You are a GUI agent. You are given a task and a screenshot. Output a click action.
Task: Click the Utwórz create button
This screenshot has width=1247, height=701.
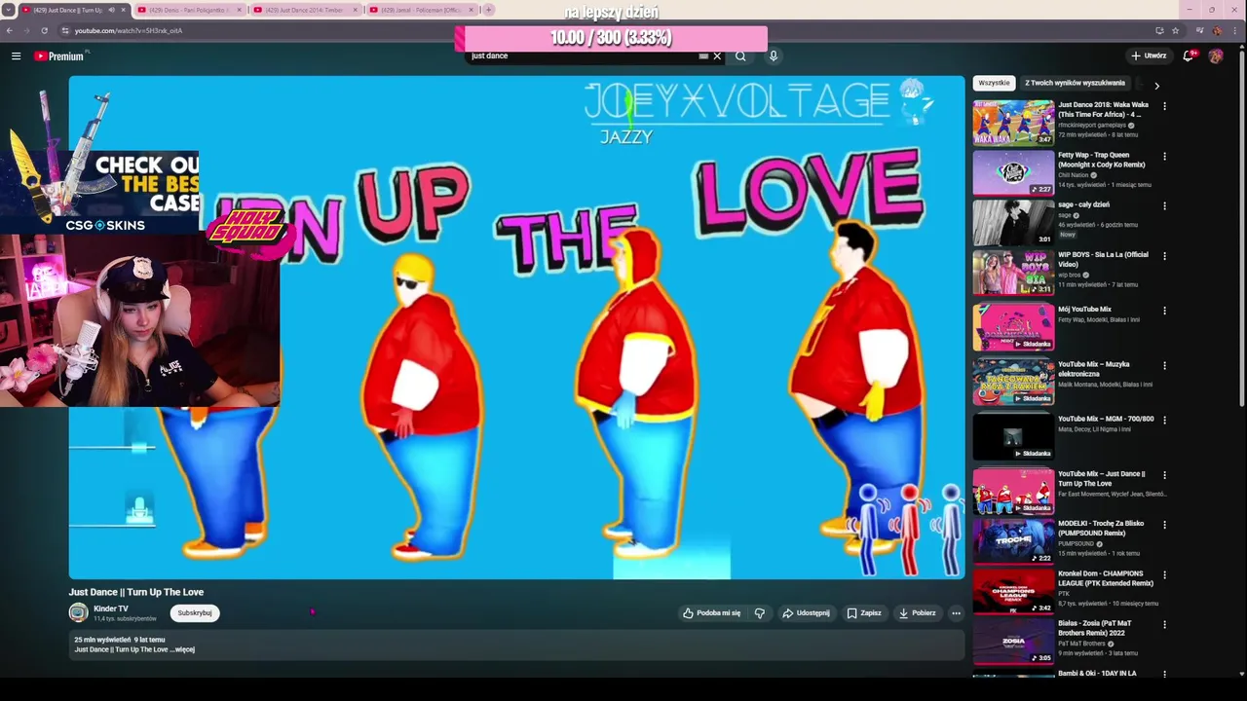pos(1149,56)
